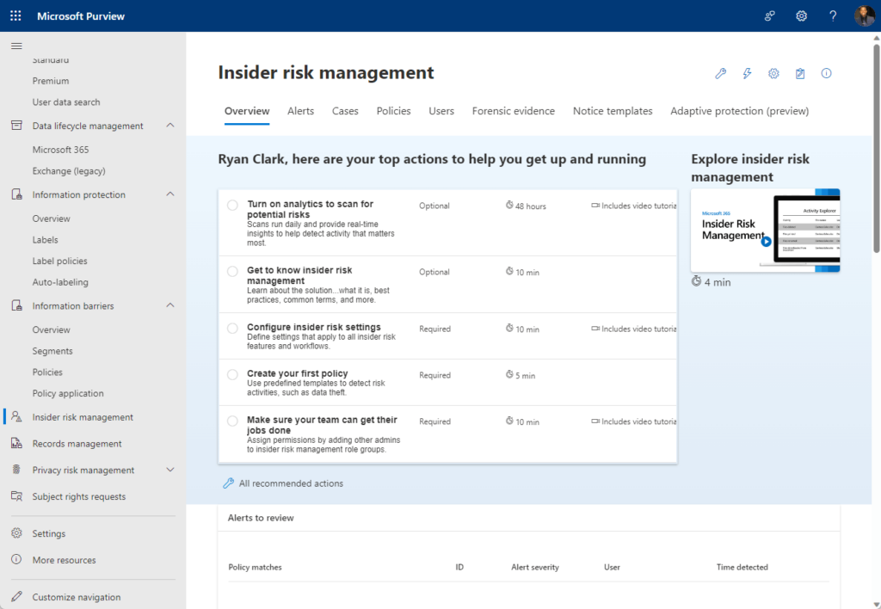Select 'Create your first policy' circle

point(232,375)
